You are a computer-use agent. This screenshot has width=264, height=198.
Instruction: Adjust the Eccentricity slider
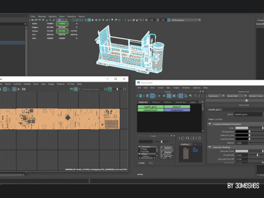tap(257, 155)
